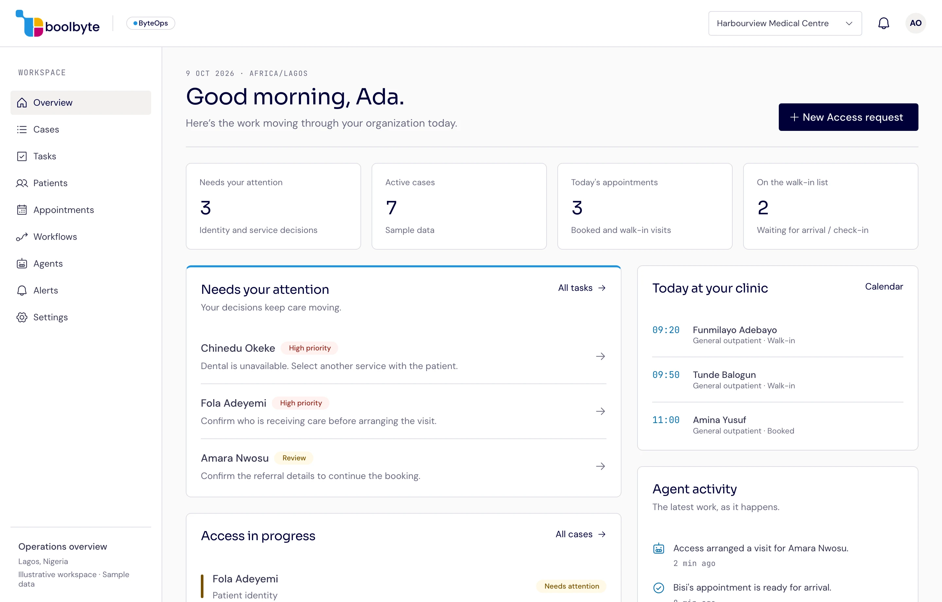Click the Tasks checkbox icon in sidebar
The width and height of the screenshot is (942, 602).
pyautogui.click(x=22, y=156)
